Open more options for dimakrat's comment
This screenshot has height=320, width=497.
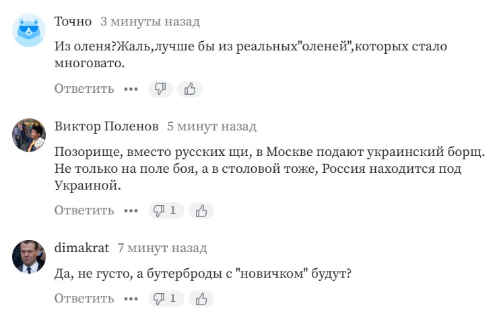click(x=131, y=298)
